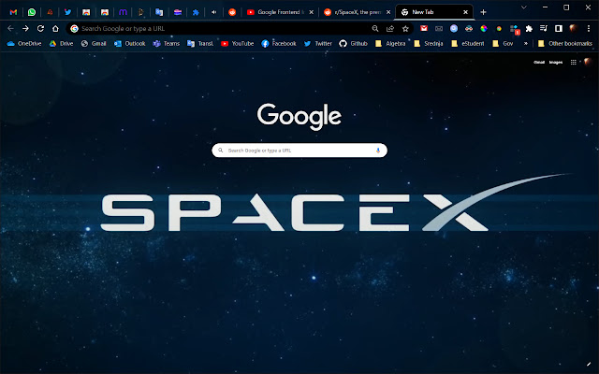This screenshot has width=599, height=374.
Task: Expand the Algebra bookmark folder
Action: (390, 44)
